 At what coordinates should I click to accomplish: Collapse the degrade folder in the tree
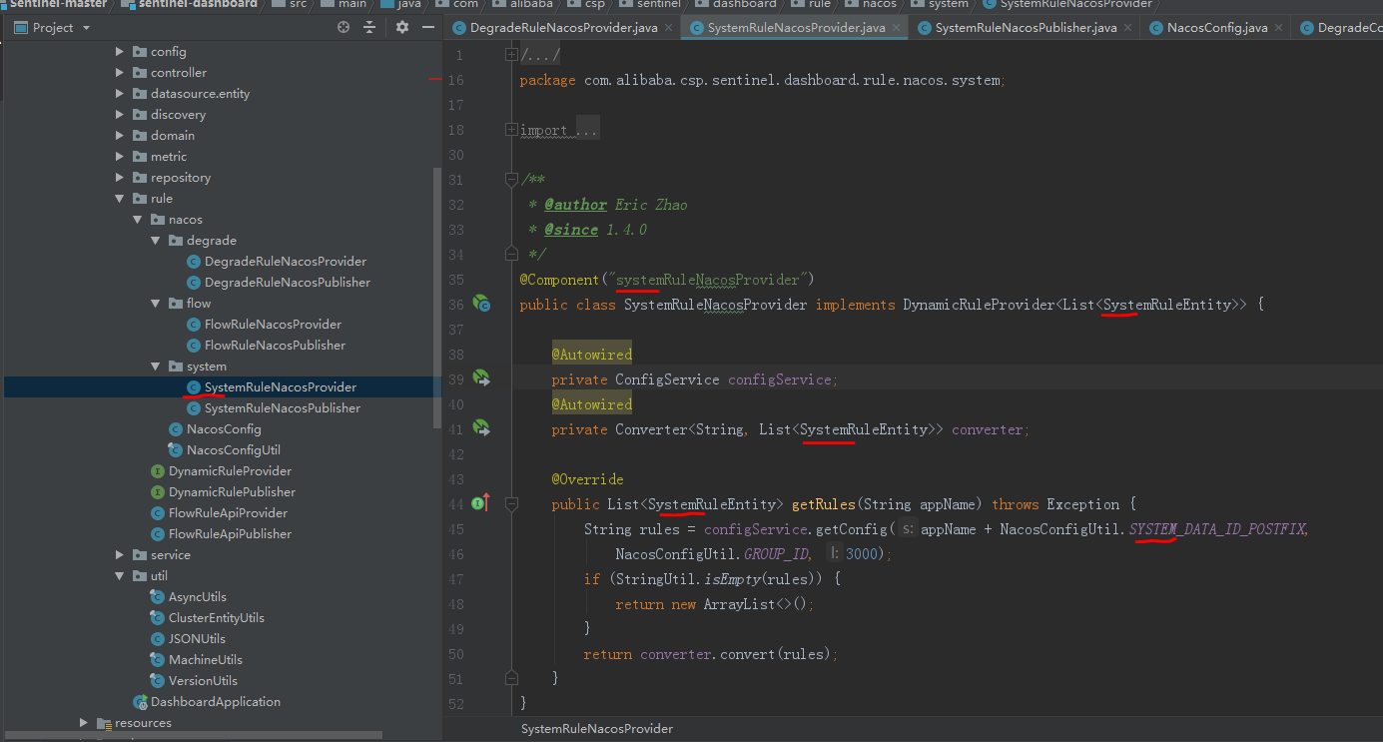pos(156,241)
